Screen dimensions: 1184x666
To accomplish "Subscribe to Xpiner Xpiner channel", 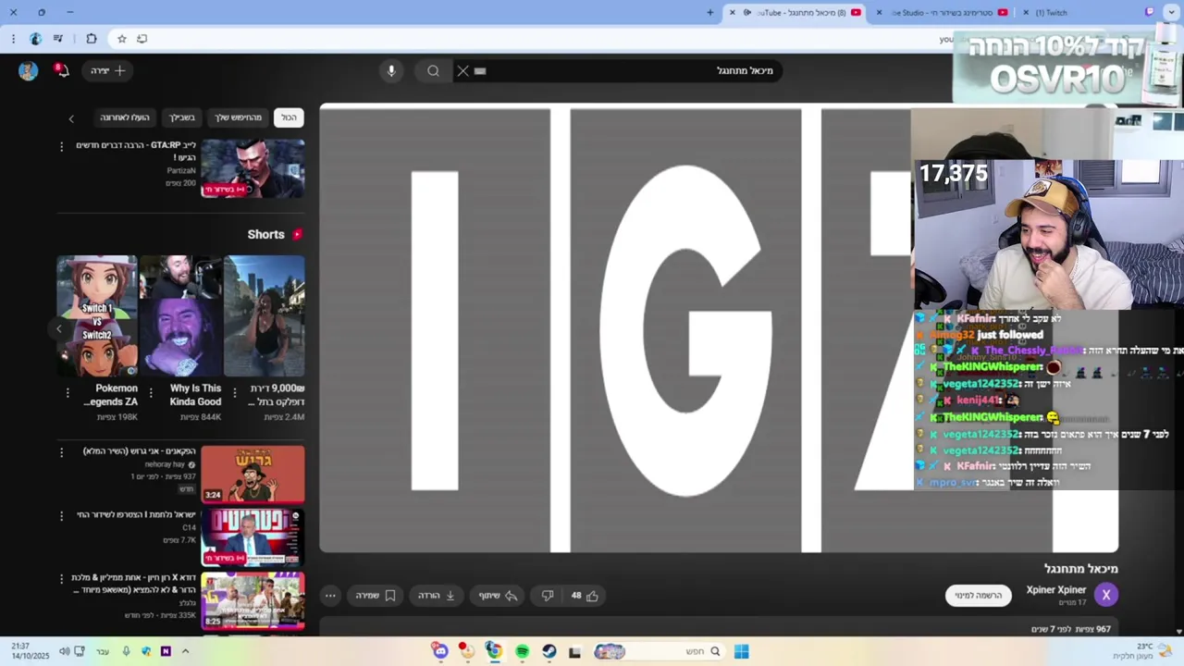I will click(x=979, y=596).
